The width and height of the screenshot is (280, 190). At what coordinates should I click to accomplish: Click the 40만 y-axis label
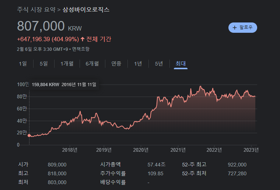(x=22, y=121)
